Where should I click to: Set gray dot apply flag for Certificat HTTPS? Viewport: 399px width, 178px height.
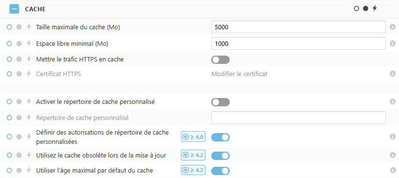tap(19, 74)
